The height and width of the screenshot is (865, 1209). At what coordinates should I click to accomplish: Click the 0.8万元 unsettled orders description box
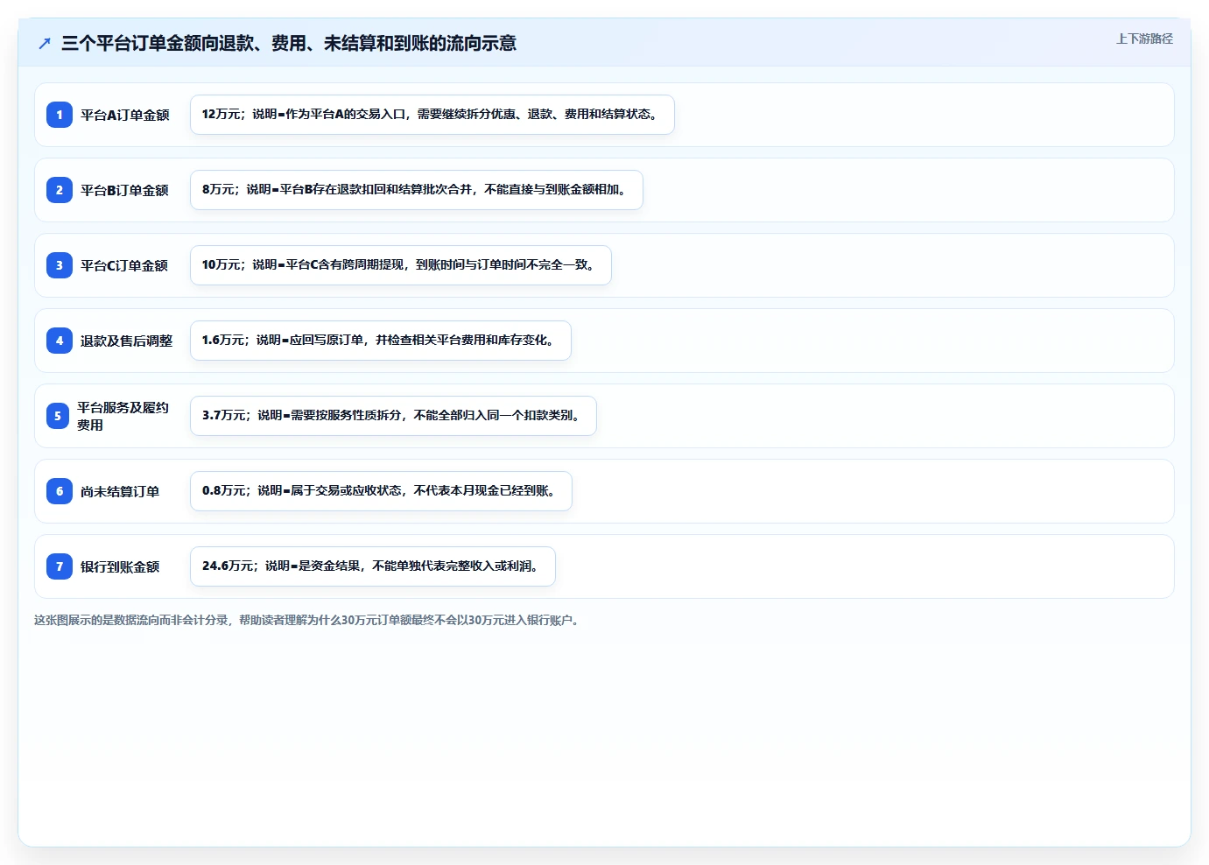(x=381, y=491)
